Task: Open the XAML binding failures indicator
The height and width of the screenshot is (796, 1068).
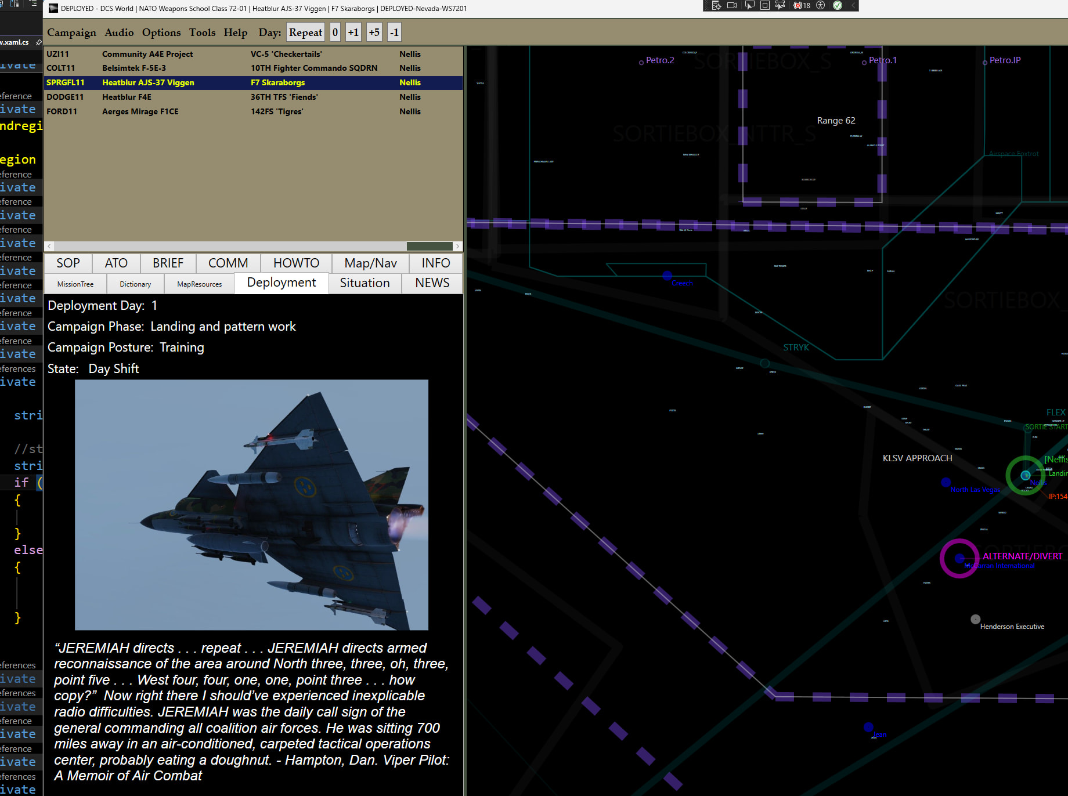Action: coord(802,5)
